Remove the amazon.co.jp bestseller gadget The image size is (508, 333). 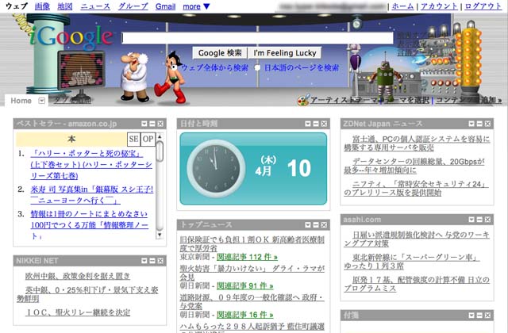click(160, 124)
